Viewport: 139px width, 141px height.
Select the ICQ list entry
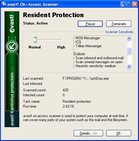77,42
